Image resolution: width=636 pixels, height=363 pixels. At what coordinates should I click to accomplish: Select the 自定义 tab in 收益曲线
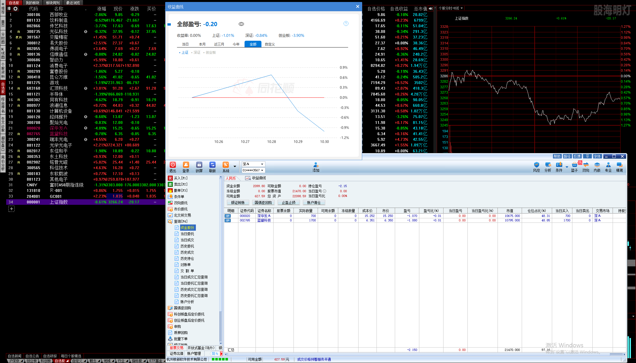(x=270, y=44)
